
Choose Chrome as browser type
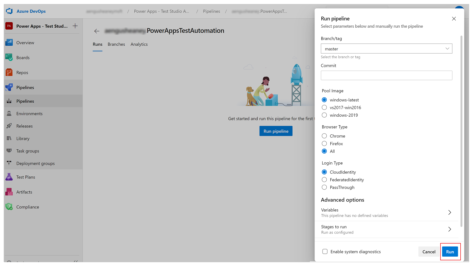tap(324, 136)
